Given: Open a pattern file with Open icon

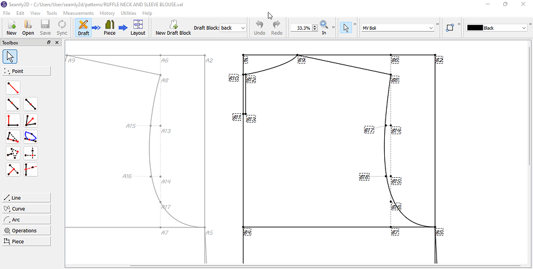Looking at the screenshot, I should point(28,27).
